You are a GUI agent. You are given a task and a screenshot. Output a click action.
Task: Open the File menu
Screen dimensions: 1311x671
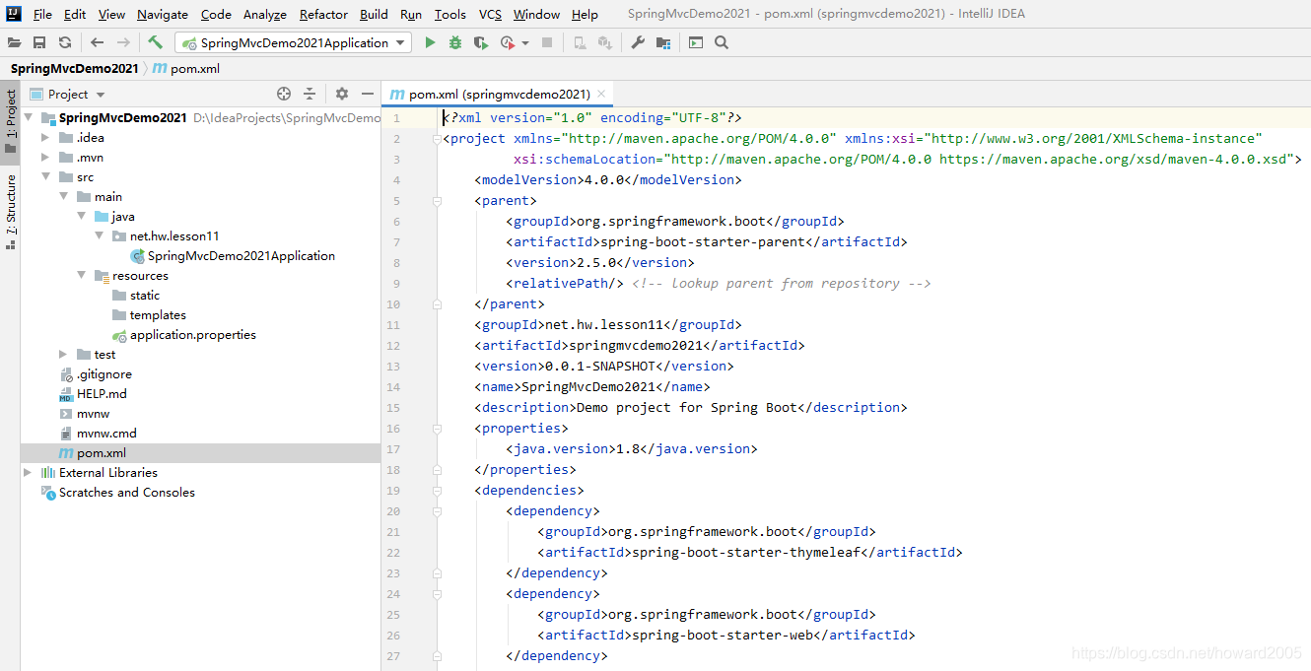click(42, 14)
